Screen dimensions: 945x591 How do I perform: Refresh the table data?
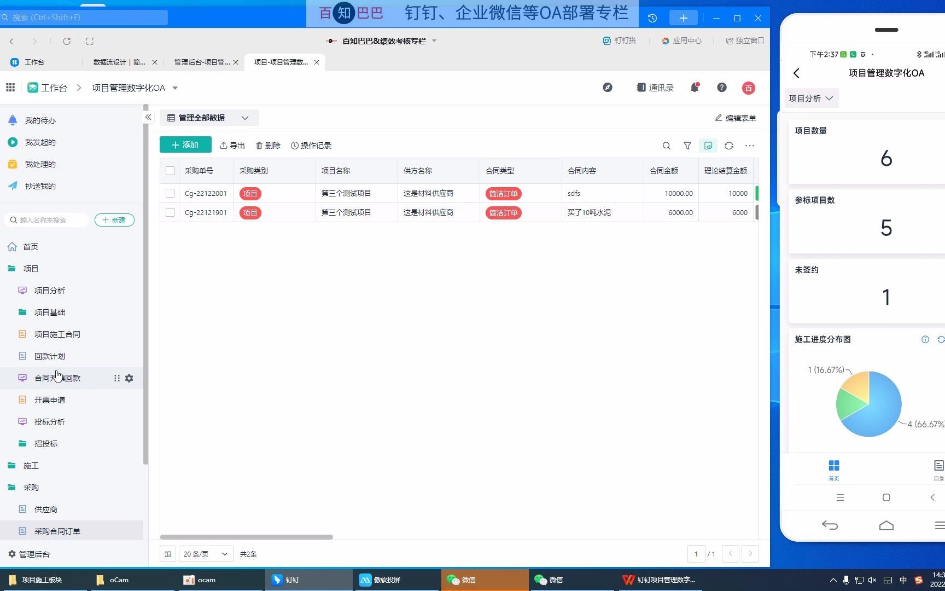[729, 146]
